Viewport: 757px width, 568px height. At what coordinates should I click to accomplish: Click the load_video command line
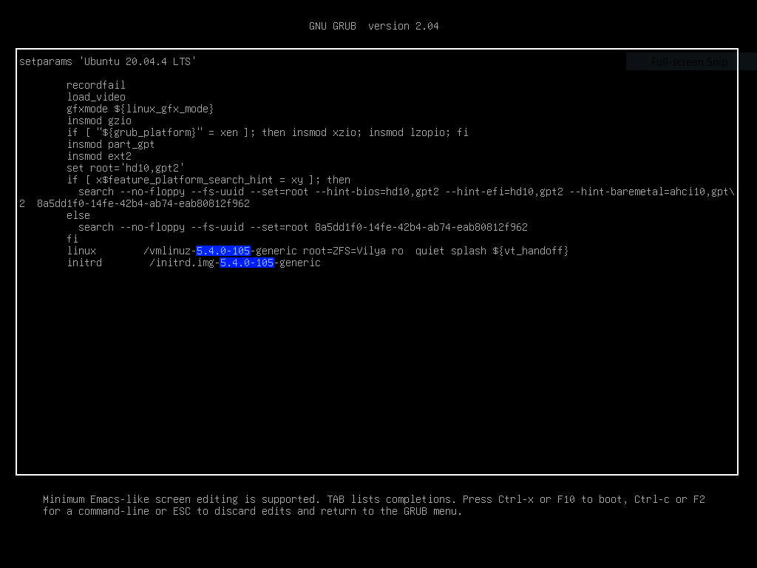click(95, 97)
